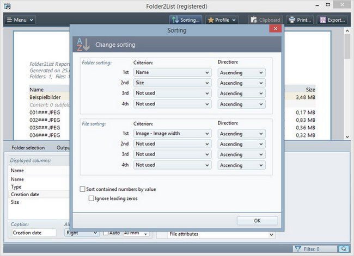Click the Export toolbar button
This screenshot has height=256, width=354.
[x=332, y=20]
